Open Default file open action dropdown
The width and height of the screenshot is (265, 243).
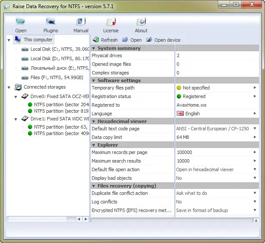255,169
